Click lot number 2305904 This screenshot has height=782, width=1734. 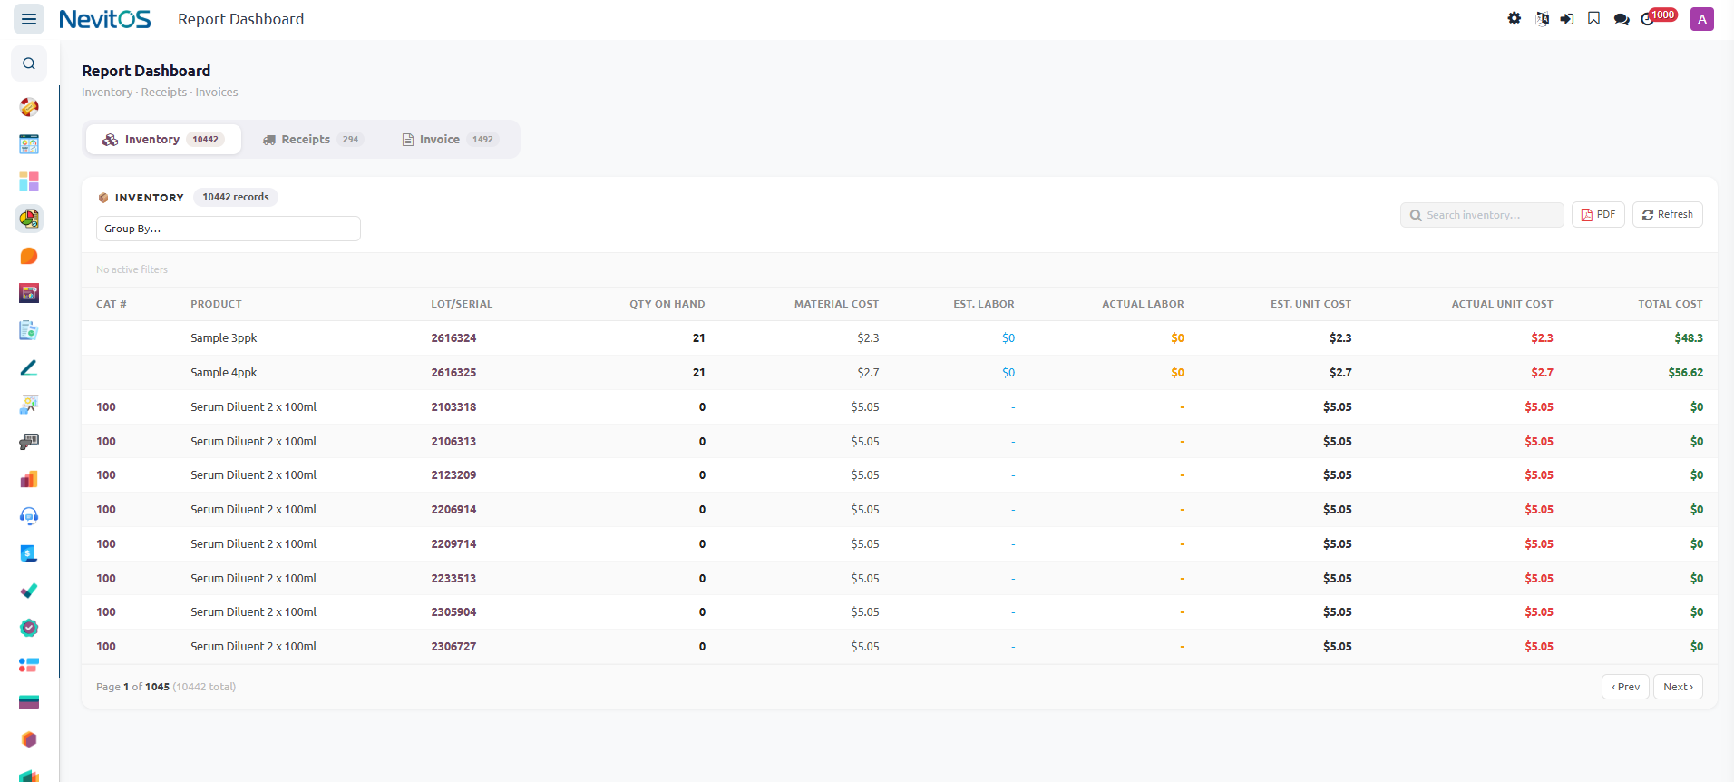click(453, 612)
